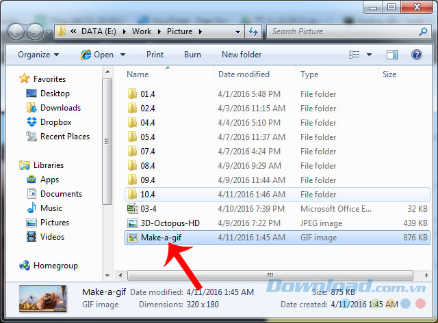The width and height of the screenshot is (438, 323).
Task: Open the address bar history dropdown
Action: click(x=237, y=32)
